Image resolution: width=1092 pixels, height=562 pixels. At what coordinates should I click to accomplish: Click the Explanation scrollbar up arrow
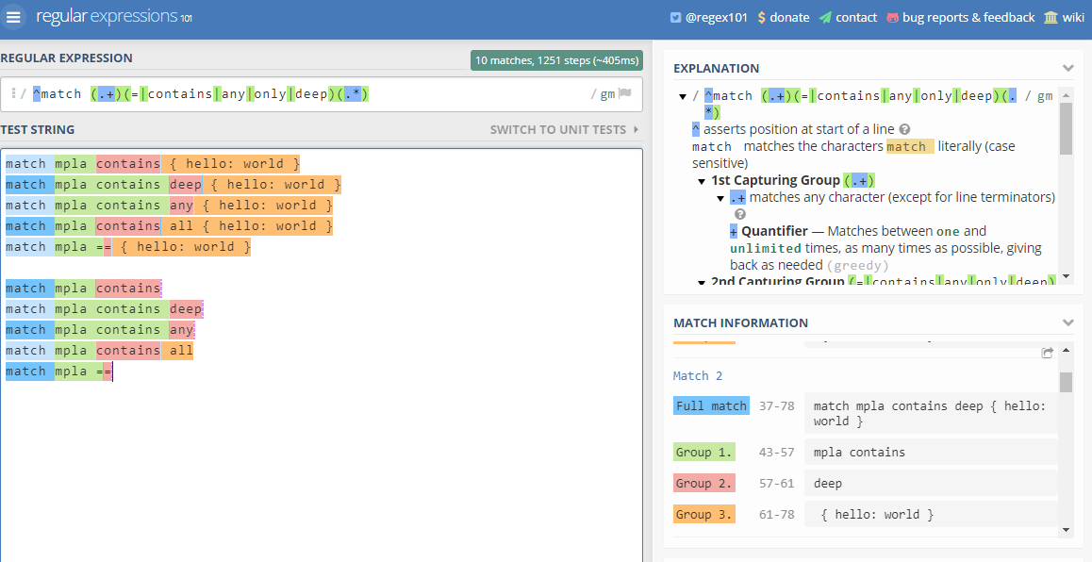[1066, 94]
